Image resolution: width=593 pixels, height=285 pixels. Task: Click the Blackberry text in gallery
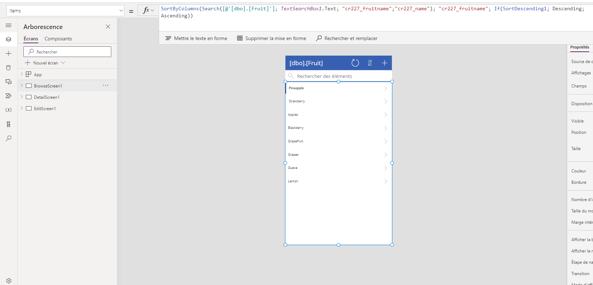(x=296, y=128)
